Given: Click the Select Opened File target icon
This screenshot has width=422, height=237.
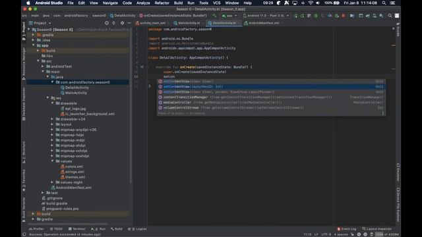Looking at the screenshot, I should [x=107, y=23].
